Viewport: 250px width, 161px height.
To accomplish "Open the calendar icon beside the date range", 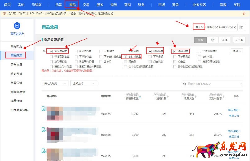I will tap(241, 27).
